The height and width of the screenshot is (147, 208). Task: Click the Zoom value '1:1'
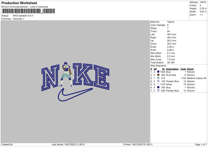point(201,15)
